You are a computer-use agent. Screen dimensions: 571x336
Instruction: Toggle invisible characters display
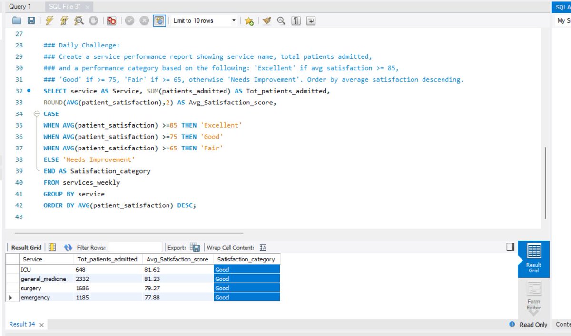coord(296,21)
